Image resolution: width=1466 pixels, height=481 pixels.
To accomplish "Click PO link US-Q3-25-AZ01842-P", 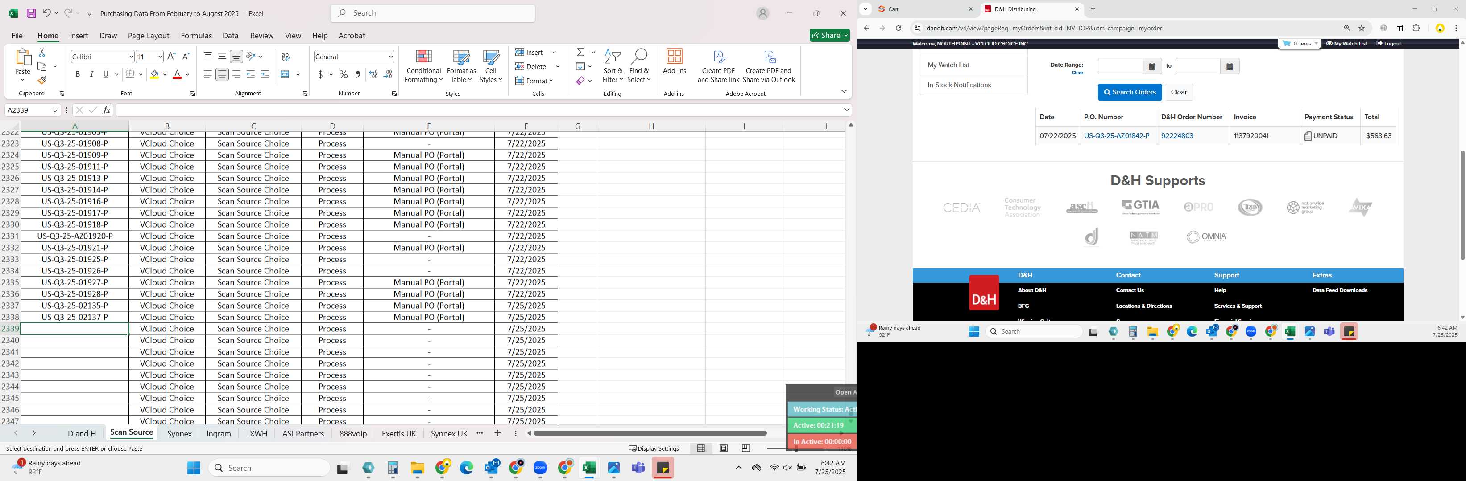I will click(x=1117, y=136).
